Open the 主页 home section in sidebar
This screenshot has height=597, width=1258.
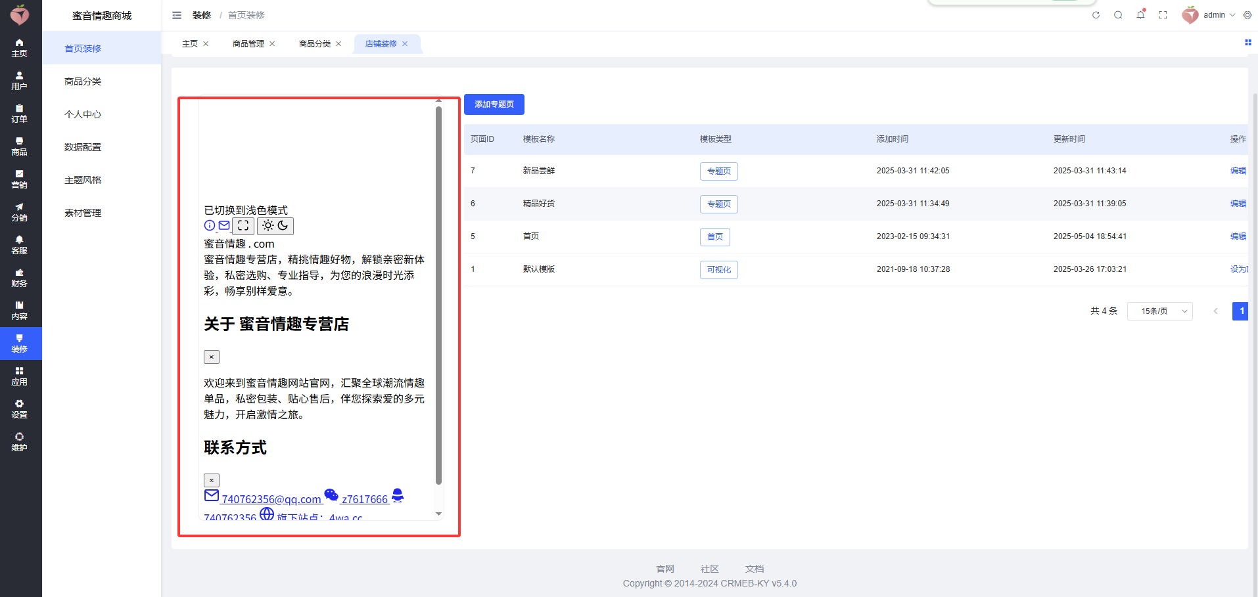(20, 48)
